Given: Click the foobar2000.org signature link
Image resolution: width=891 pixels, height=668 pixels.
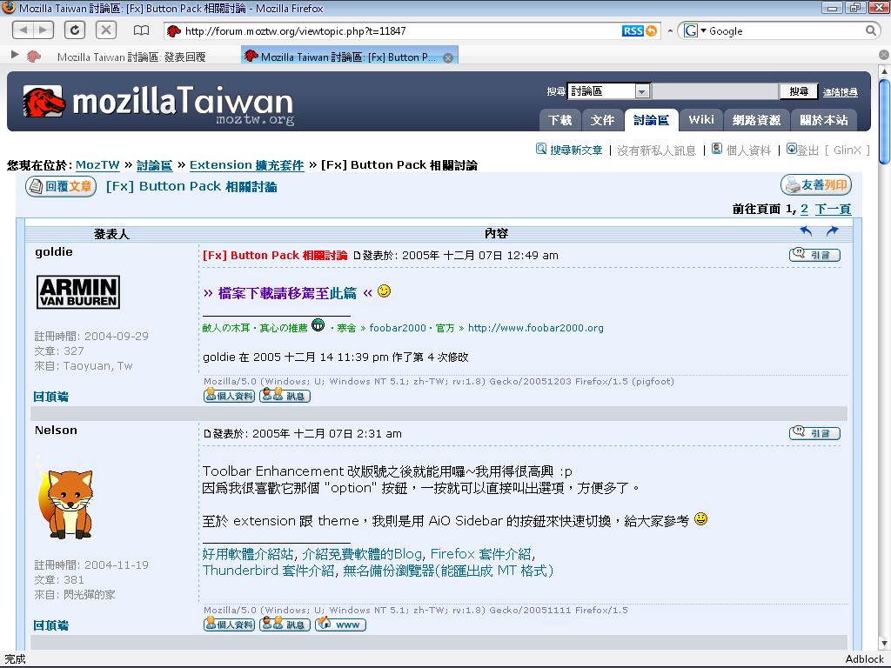Looking at the screenshot, I should [x=536, y=328].
